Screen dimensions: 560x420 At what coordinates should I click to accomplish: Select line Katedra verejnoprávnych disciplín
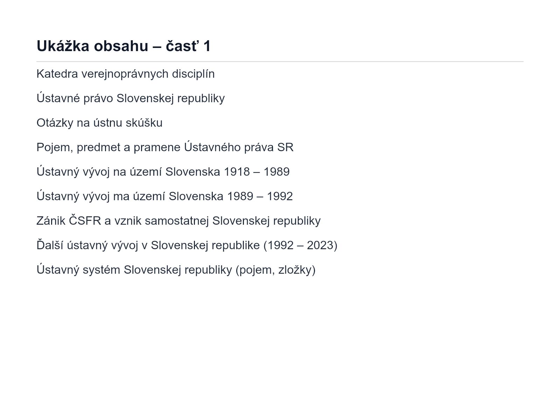pyautogui.click(x=126, y=74)
